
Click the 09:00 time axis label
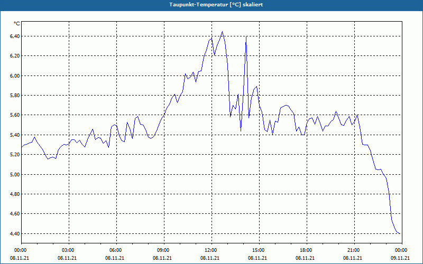click(x=164, y=250)
